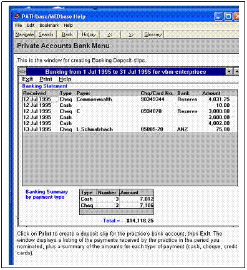The image size is (247, 270).
Task: Click Print in the Banking window menu
Action: click(x=46, y=79)
